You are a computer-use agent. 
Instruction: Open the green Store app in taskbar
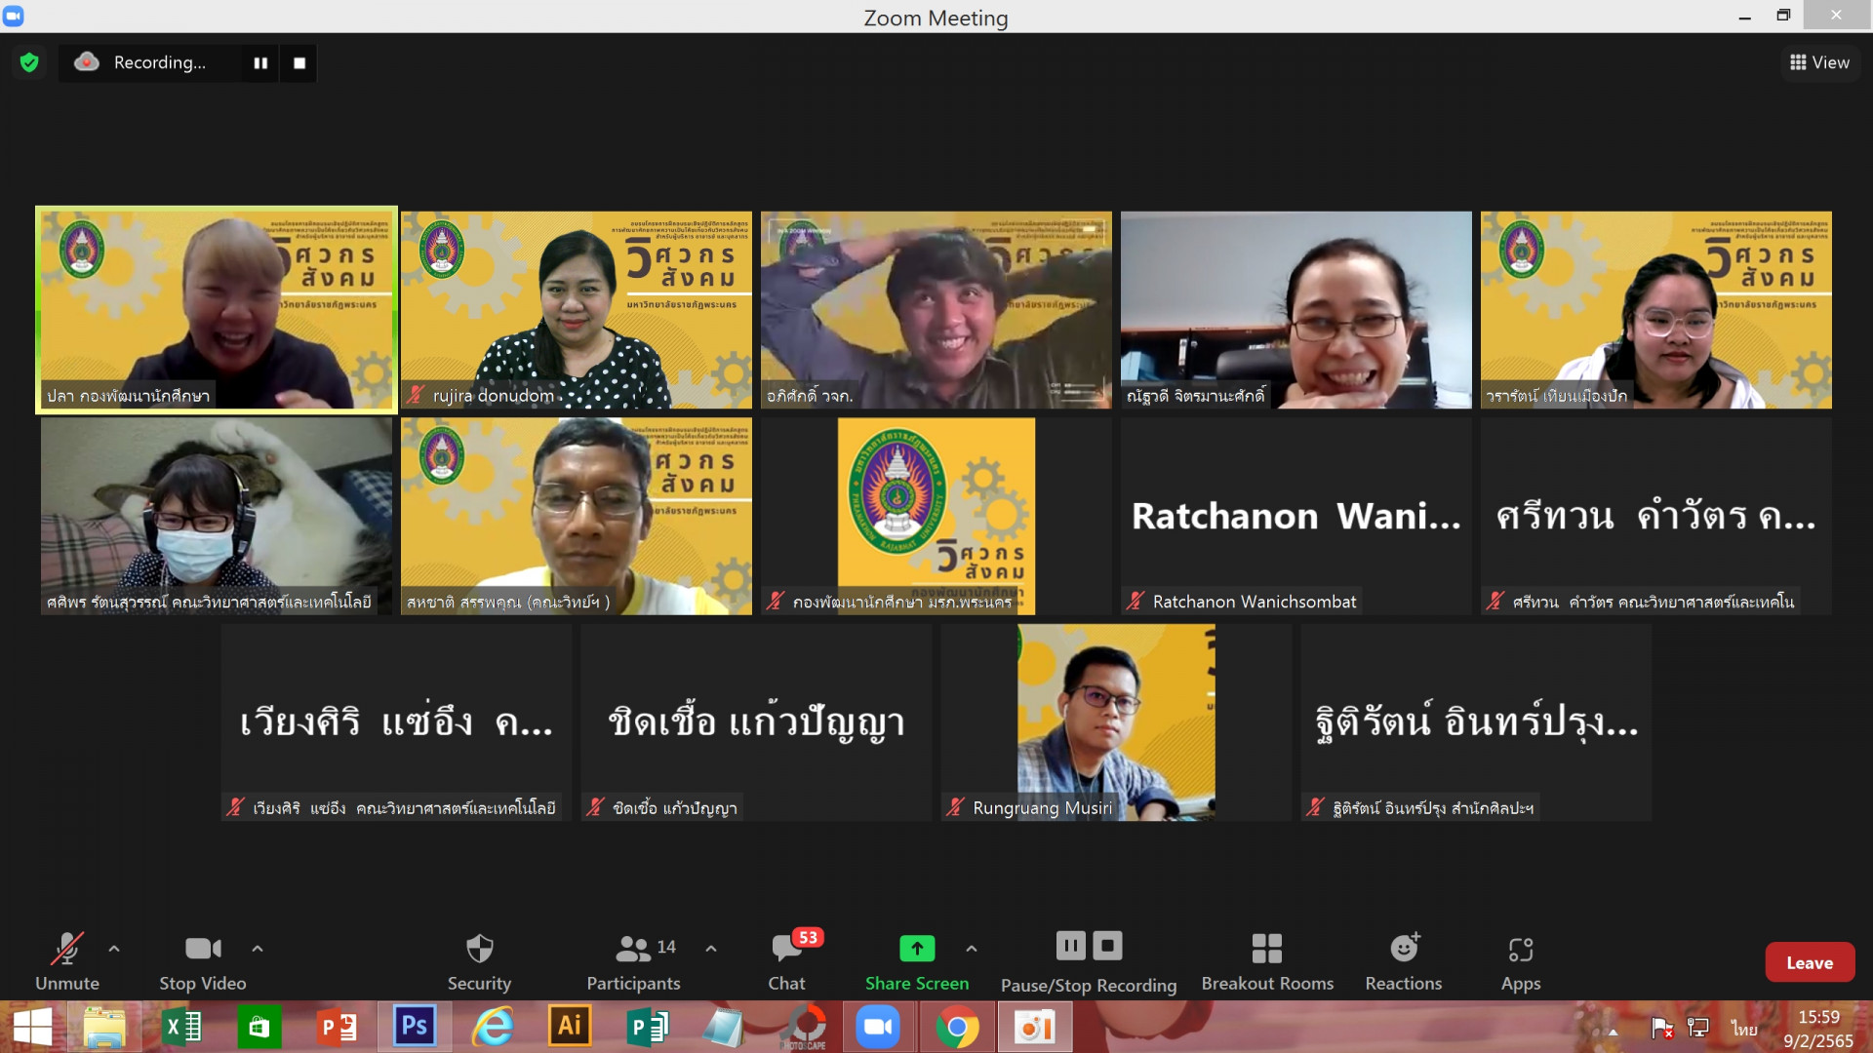tap(259, 1028)
